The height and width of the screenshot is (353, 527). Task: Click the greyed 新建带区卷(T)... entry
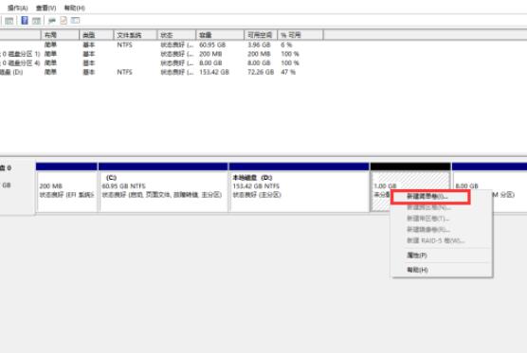click(428, 219)
